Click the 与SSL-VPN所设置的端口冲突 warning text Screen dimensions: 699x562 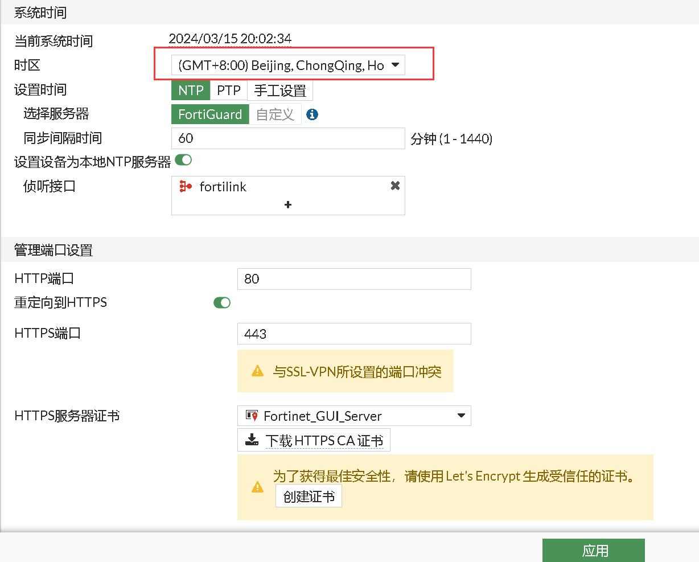tap(357, 372)
